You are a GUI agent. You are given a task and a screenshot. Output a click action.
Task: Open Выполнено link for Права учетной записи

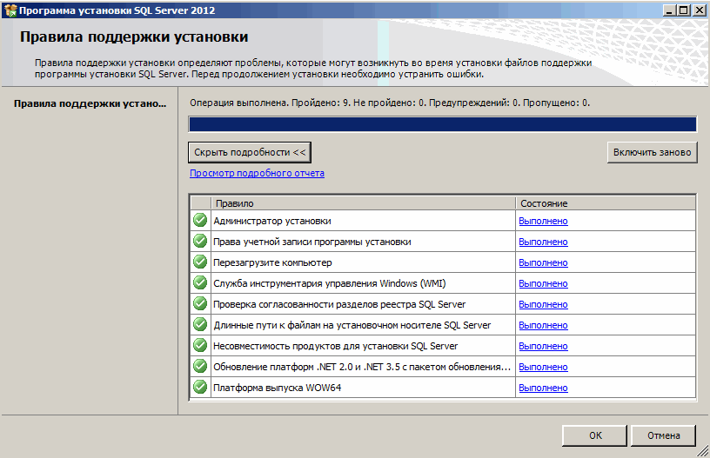click(543, 242)
